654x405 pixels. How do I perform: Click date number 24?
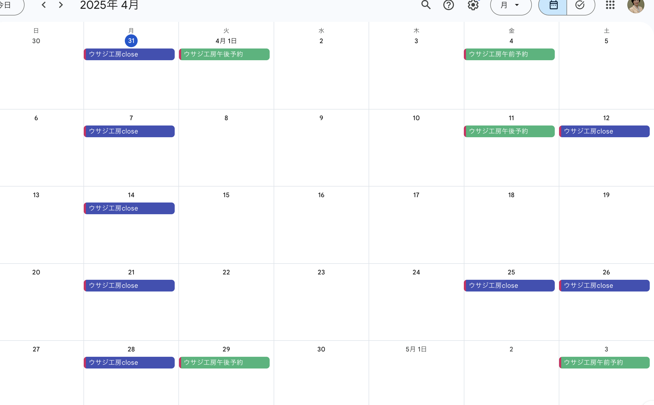point(416,272)
